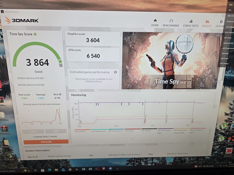Click the Average score 3 825
This screenshot has width=234, height=175.
41,98
